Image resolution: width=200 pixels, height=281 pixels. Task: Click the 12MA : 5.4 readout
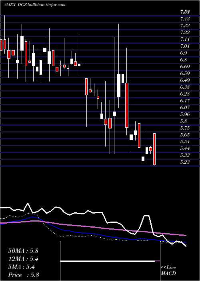(23, 259)
